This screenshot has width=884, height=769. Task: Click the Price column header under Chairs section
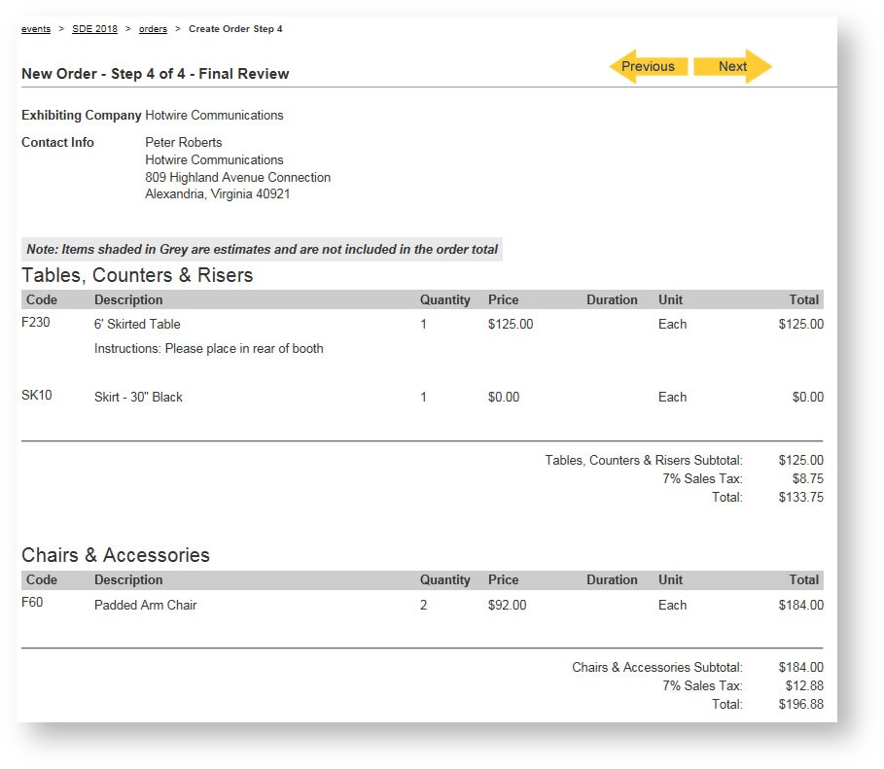point(503,579)
